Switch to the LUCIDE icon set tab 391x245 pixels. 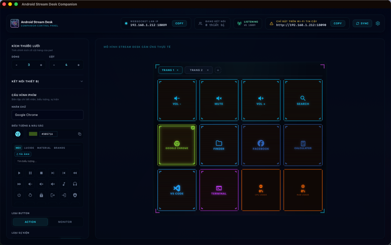tap(29, 148)
